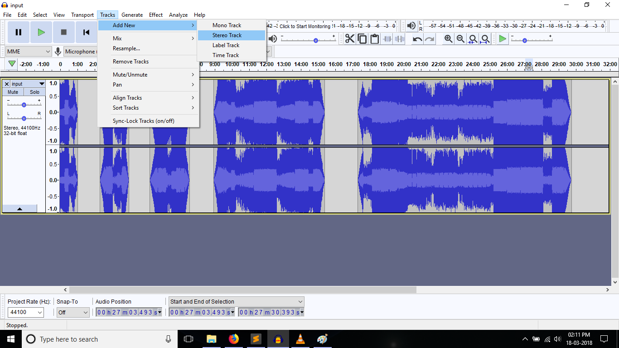Mute the input track
Screen dimensions: 619x348
click(13, 92)
